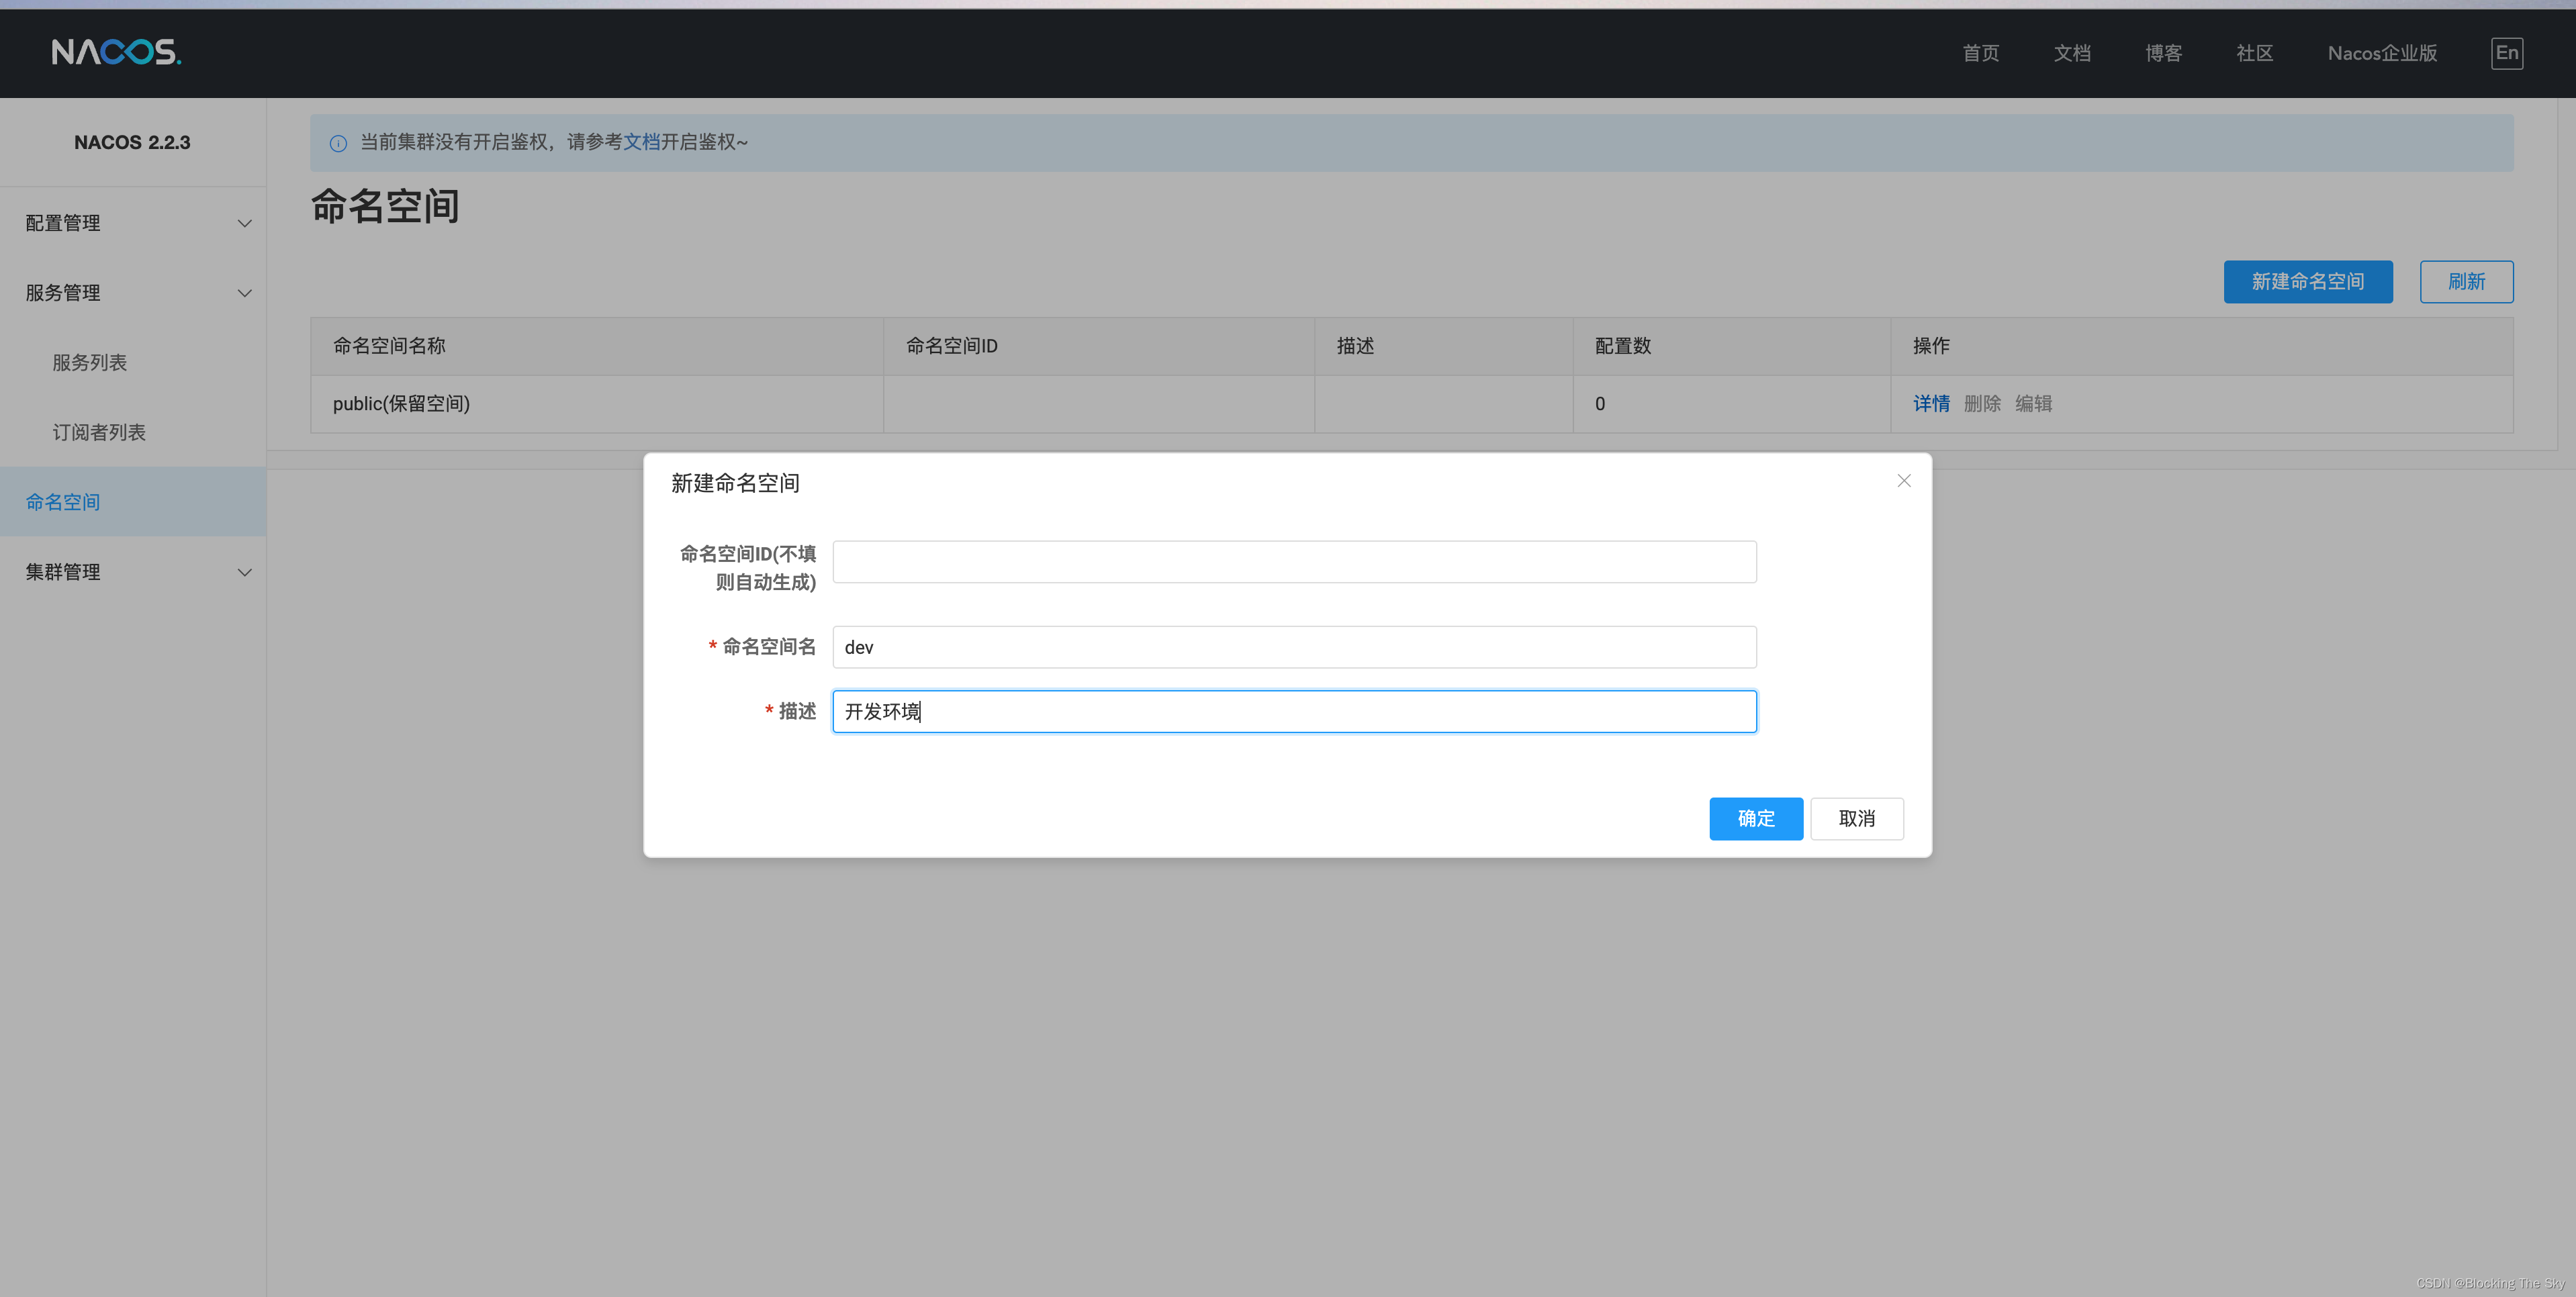This screenshot has height=1297, width=2576.
Task: Click the 命名空间ID column header
Action: pos(1098,346)
